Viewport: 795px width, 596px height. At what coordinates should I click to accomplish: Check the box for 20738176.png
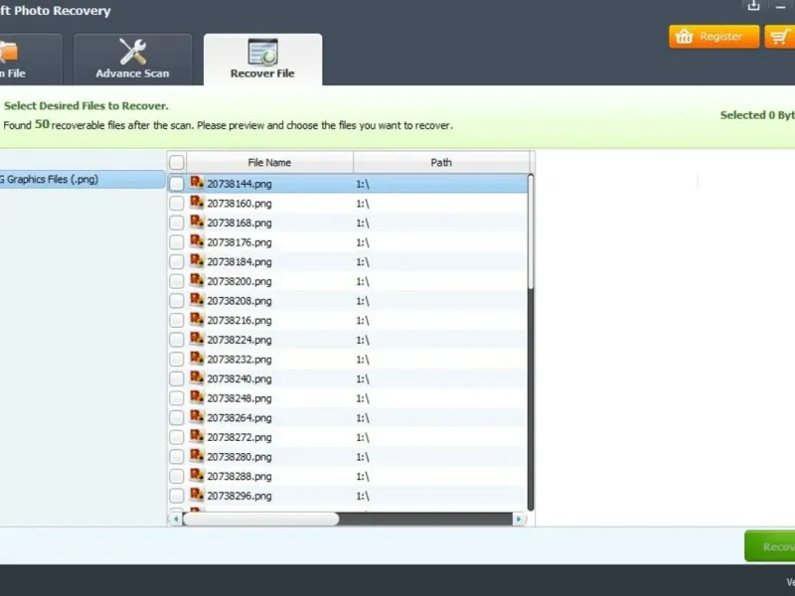(177, 242)
